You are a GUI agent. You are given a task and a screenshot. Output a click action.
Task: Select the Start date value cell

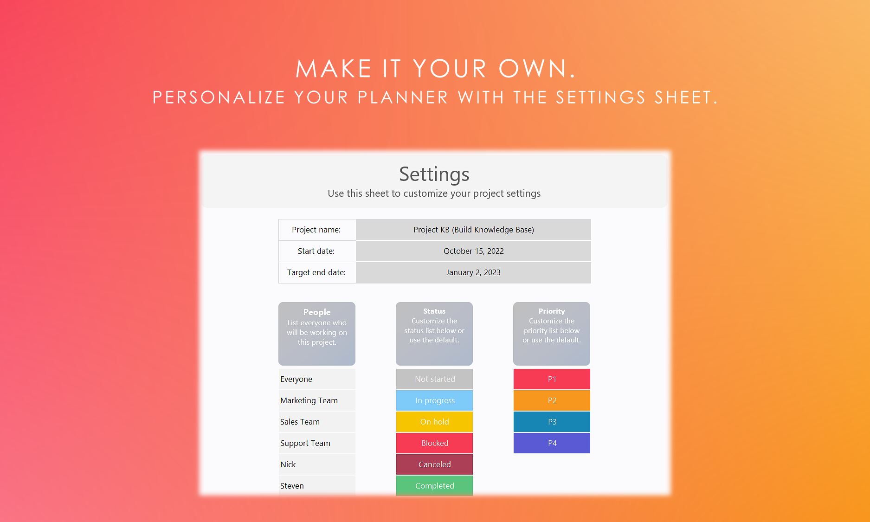click(473, 251)
